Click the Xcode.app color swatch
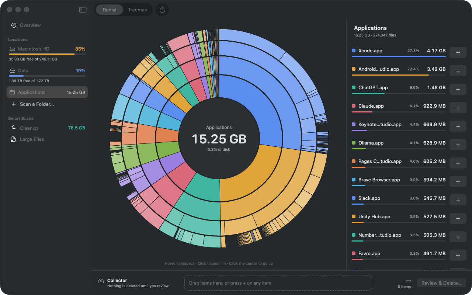Screen dimensions: 472x295 point(354,51)
